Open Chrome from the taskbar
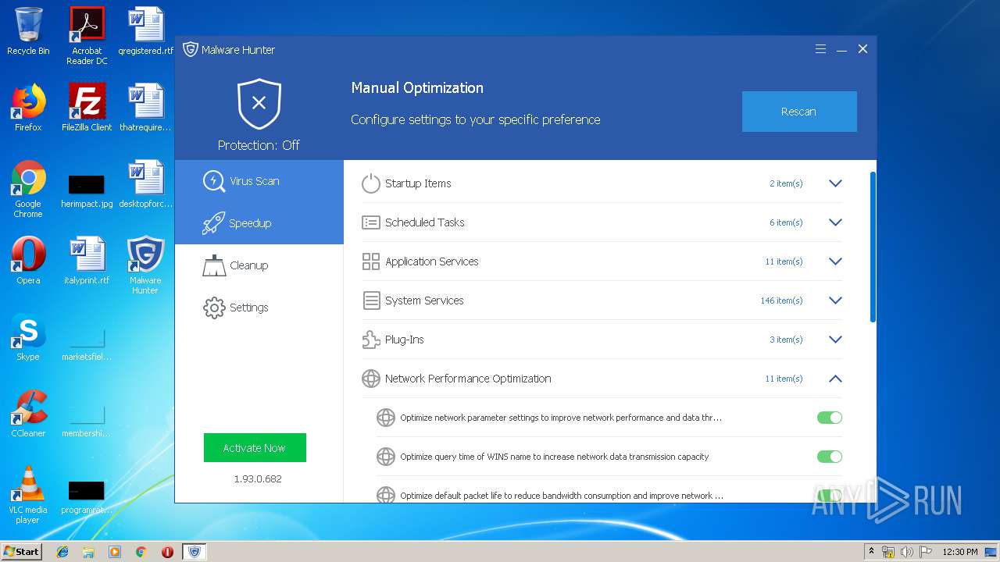This screenshot has width=1000, height=562. point(141,552)
